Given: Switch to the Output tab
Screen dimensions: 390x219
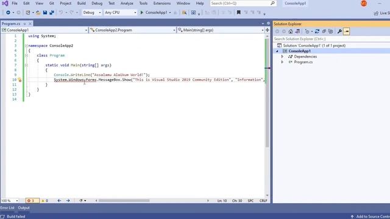Looking at the screenshot, I should pyautogui.click(x=24, y=208).
